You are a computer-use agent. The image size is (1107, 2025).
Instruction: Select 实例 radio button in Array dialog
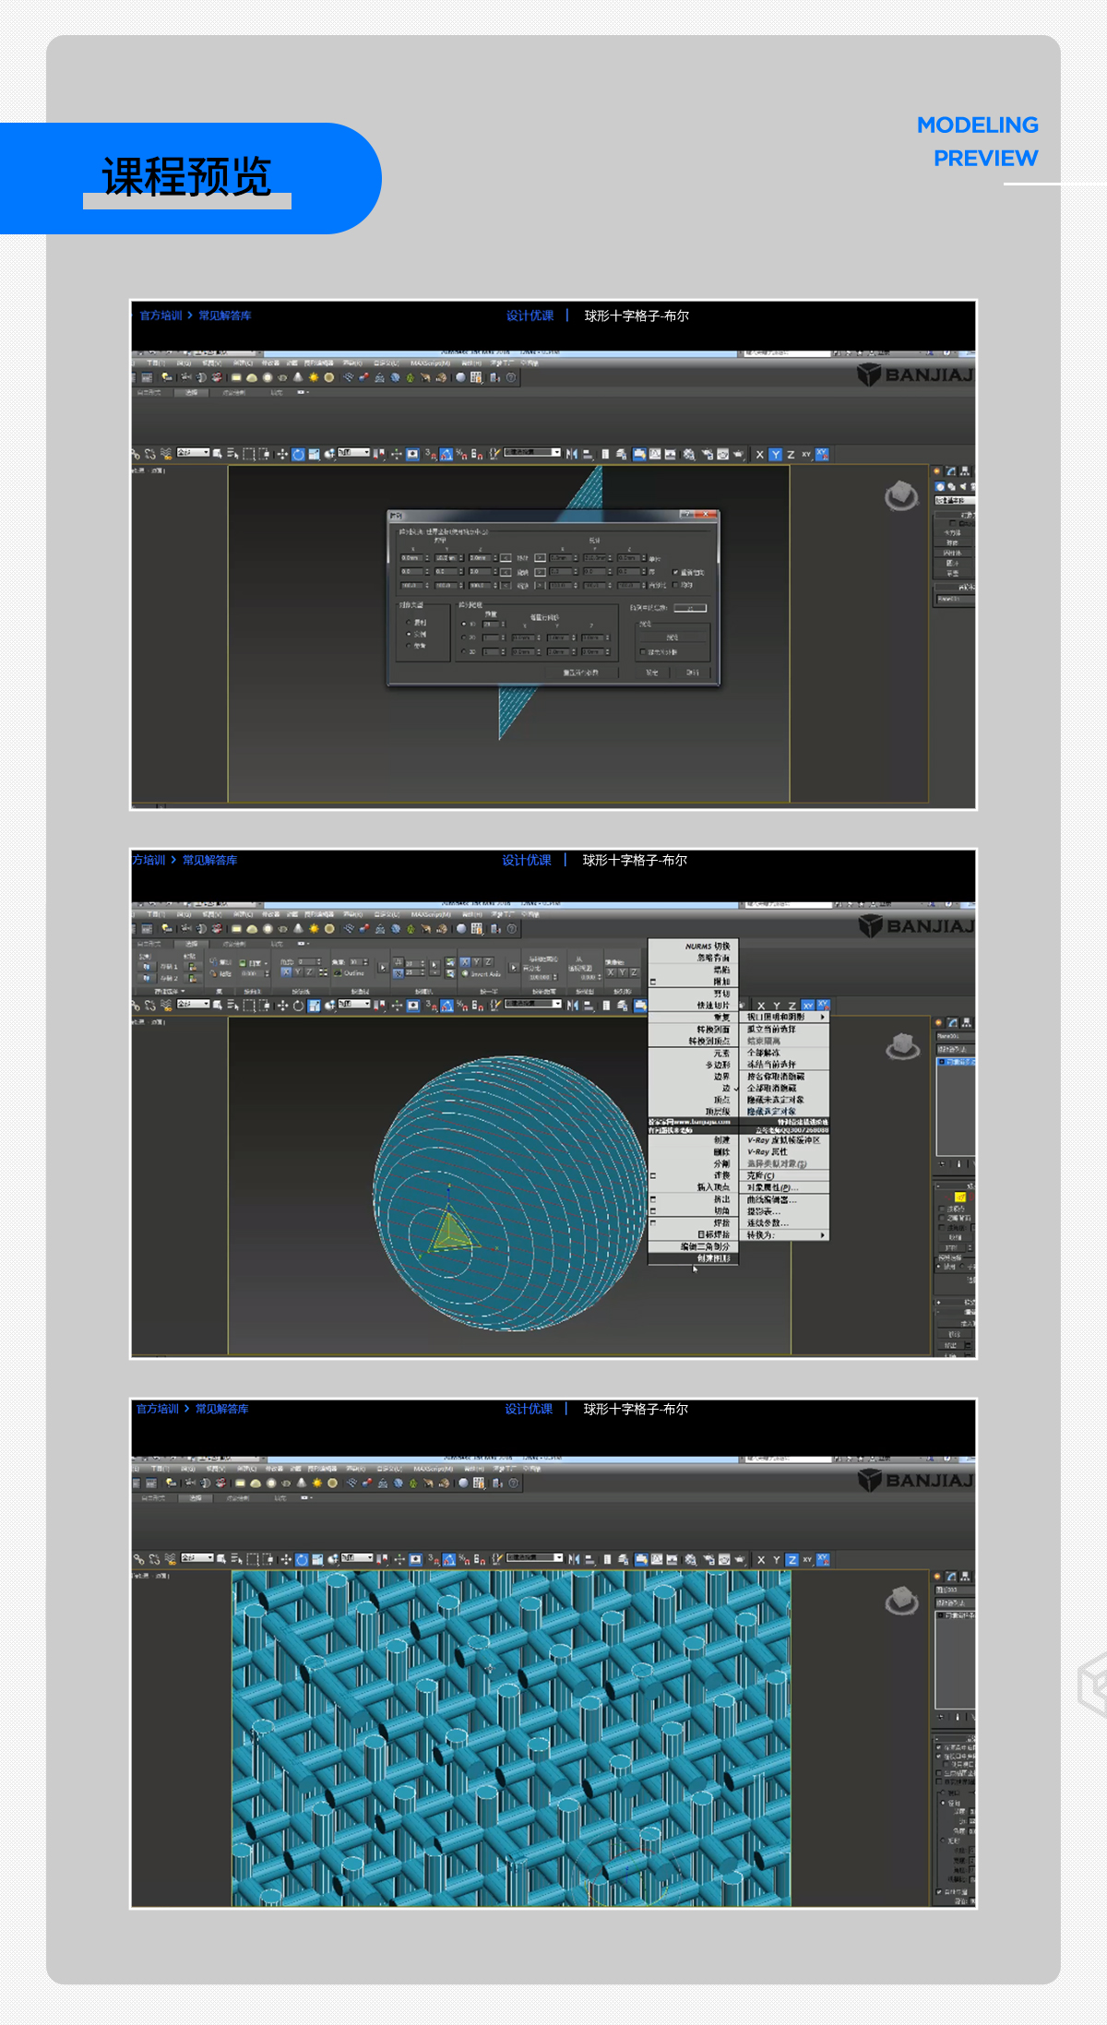(x=408, y=634)
